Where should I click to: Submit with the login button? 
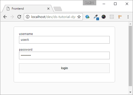64,68
